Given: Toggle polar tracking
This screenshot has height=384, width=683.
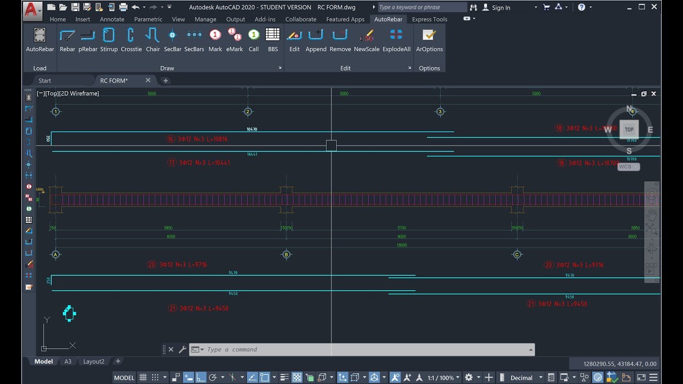Looking at the screenshot, I should [213, 378].
